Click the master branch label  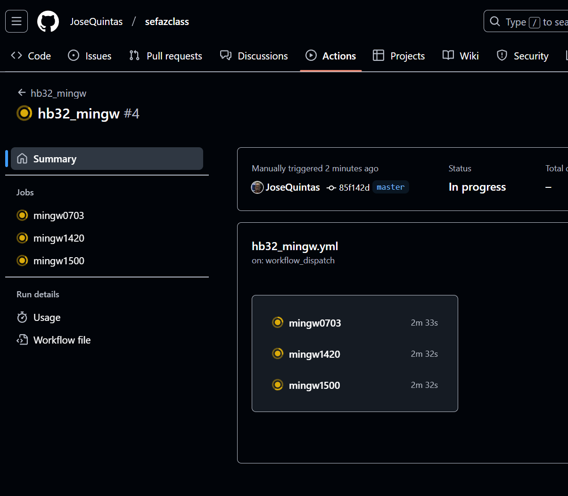(x=390, y=187)
